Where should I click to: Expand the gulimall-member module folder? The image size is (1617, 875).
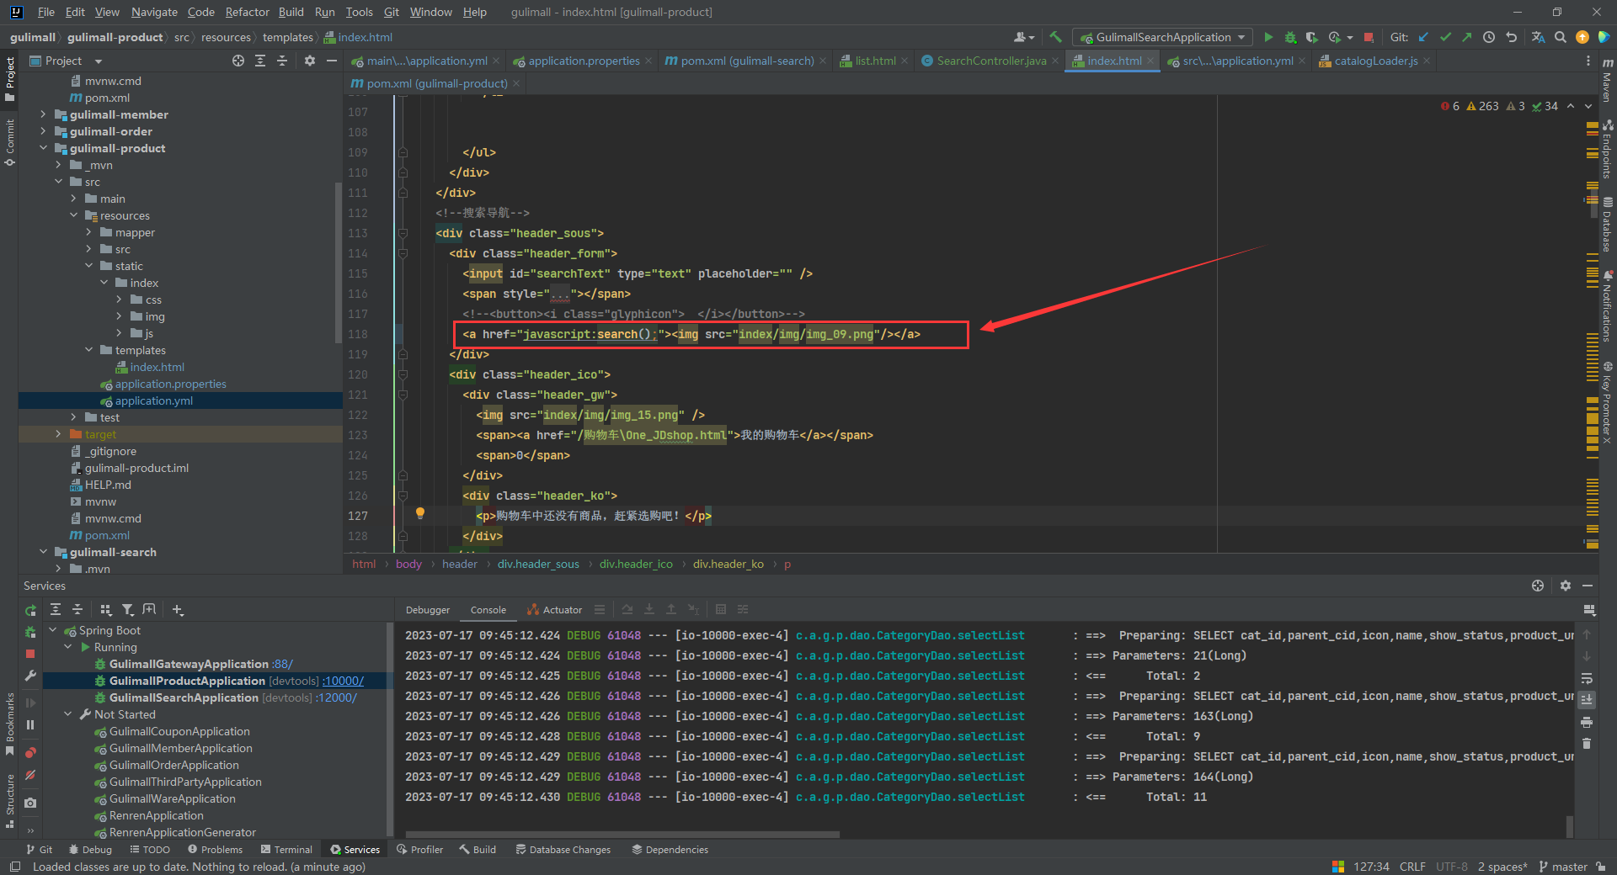coord(44,114)
